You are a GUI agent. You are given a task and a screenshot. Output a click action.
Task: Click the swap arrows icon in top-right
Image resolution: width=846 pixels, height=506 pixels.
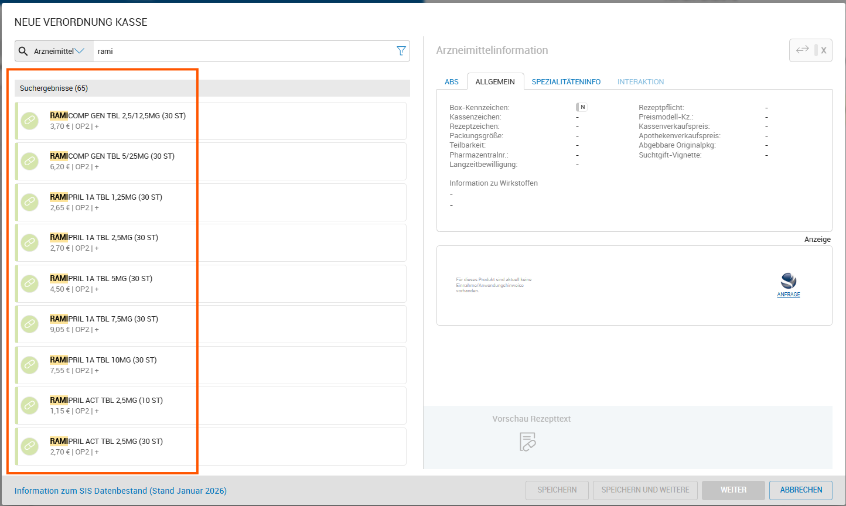(802, 50)
